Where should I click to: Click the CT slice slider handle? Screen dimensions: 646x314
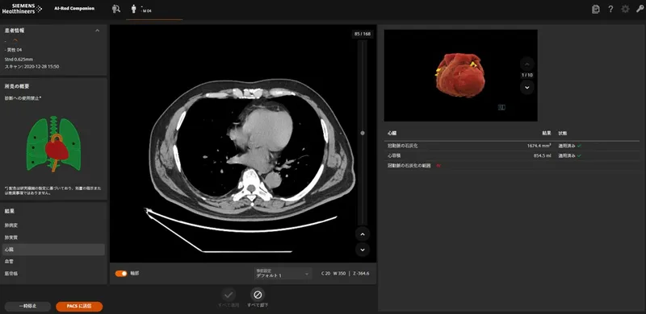click(363, 133)
